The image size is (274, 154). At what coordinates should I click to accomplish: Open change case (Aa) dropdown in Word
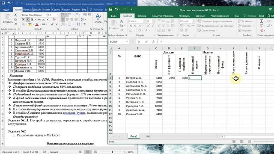click(44, 24)
